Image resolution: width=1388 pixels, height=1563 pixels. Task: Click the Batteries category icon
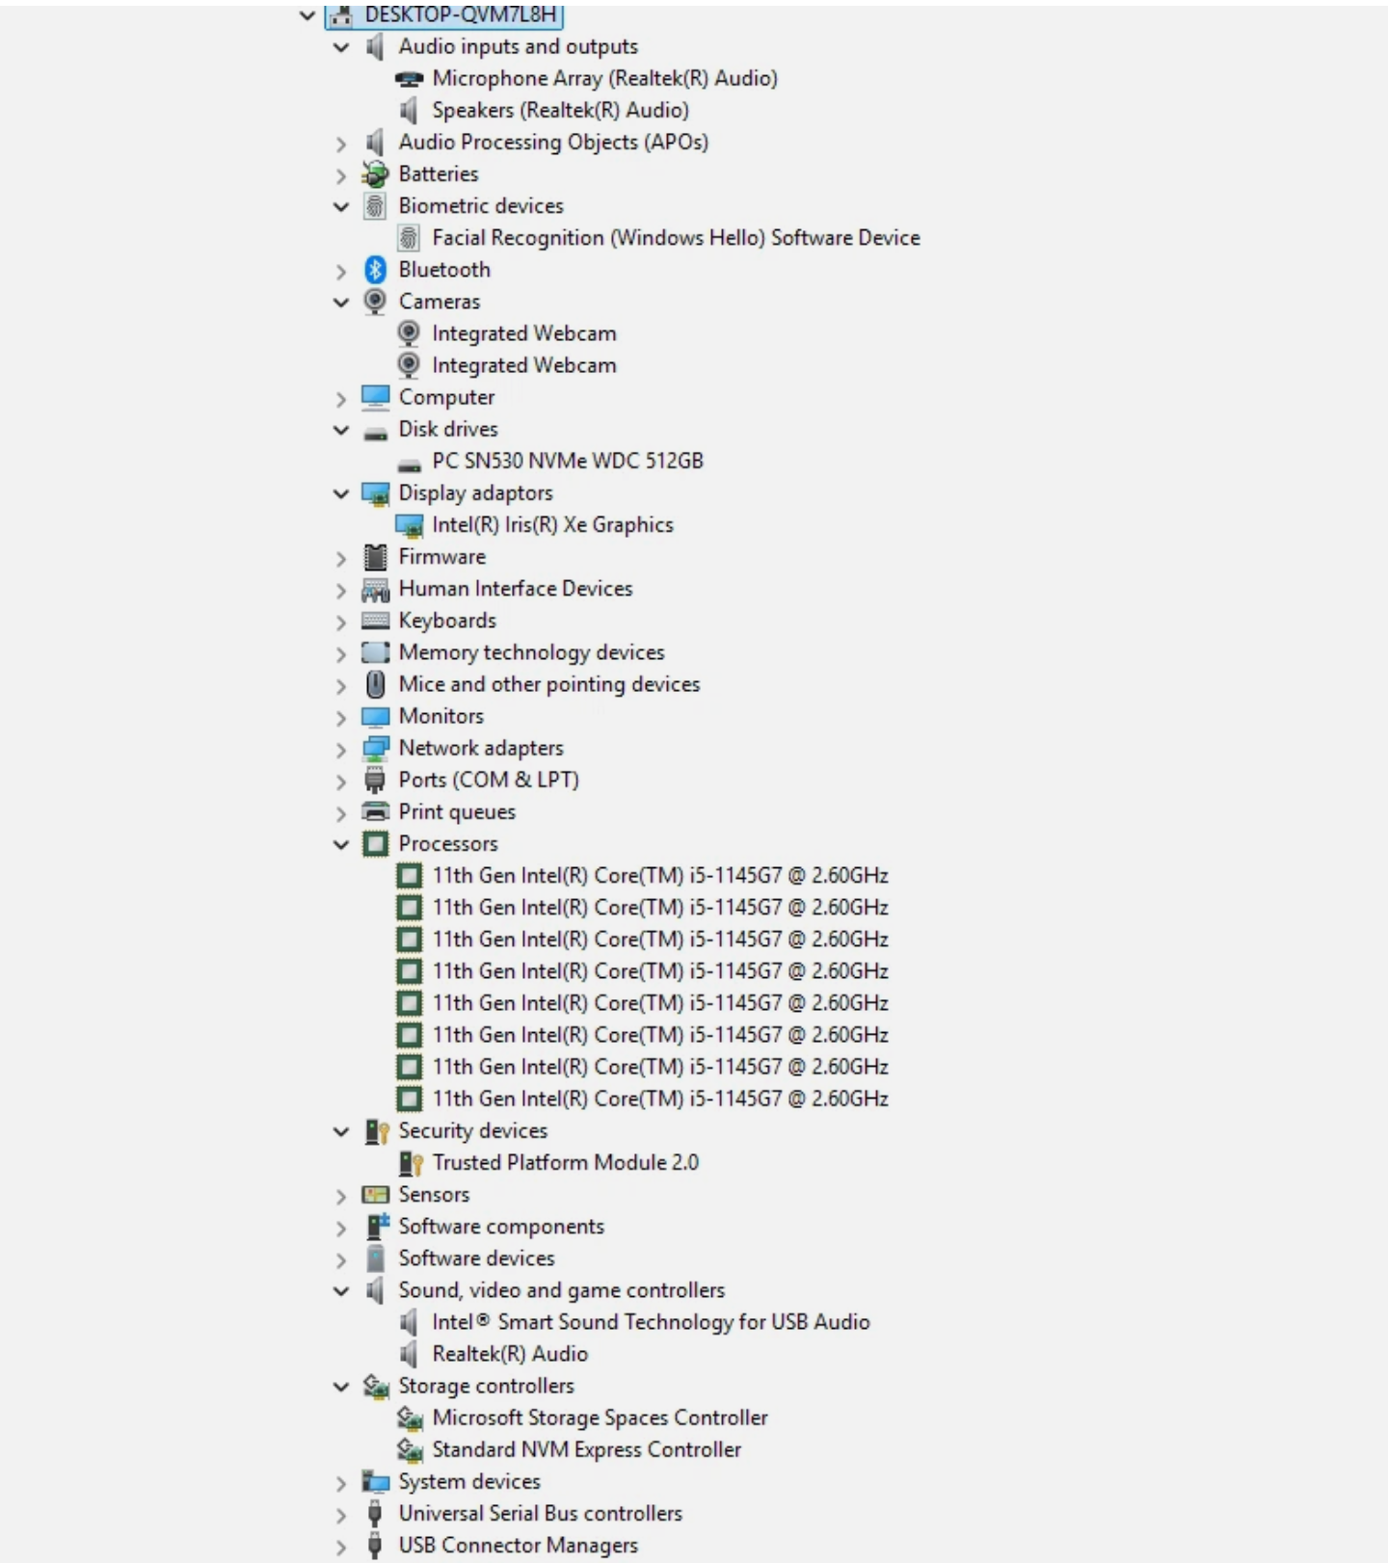point(375,174)
